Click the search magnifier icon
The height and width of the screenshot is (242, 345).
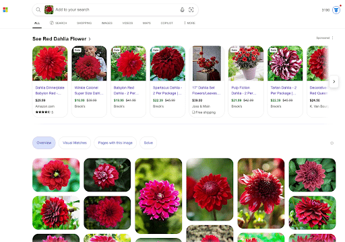pos(38,9)
